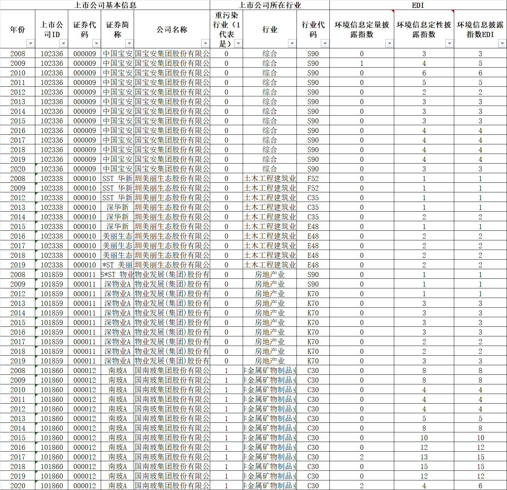Select security code 000011 in 2012 row
507x490 pixels.
point(85,294)
